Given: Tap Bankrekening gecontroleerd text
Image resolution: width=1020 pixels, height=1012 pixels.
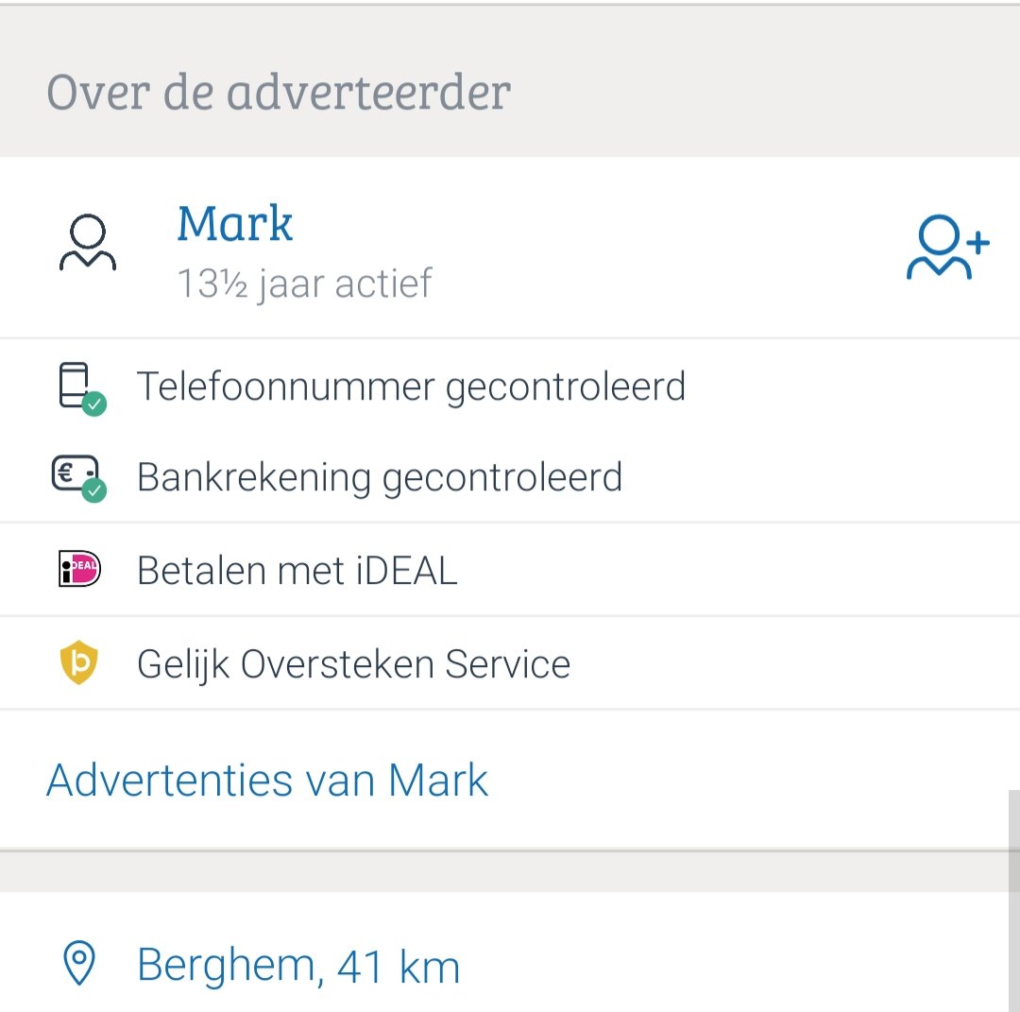Looking at the screenshot, I should [380, 478].
